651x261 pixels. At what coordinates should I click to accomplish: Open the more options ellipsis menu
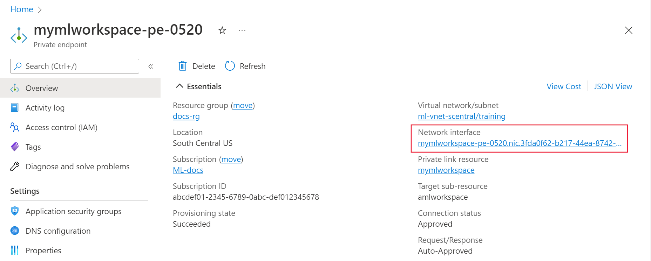(242, 30)
